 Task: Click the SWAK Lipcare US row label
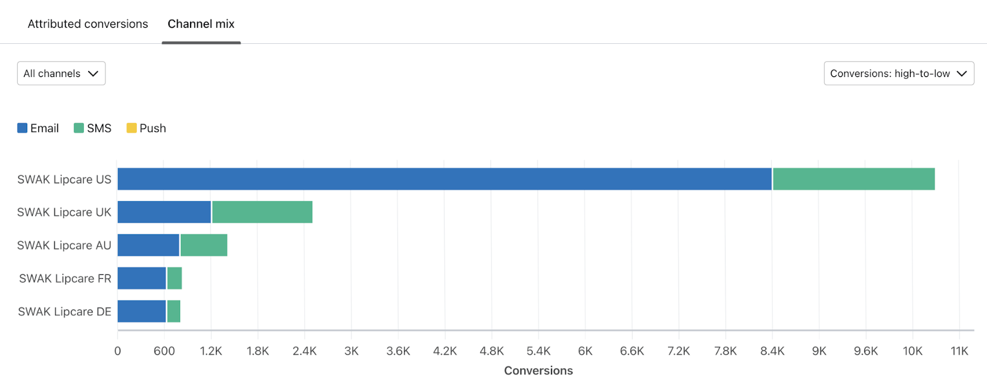tap(64, 179)
